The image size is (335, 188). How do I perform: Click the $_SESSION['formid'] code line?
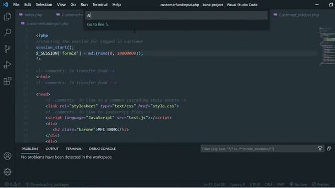[x=90, y=53]
